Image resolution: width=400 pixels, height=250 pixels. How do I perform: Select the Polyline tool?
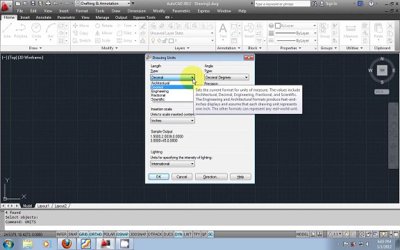pos(20,31)
